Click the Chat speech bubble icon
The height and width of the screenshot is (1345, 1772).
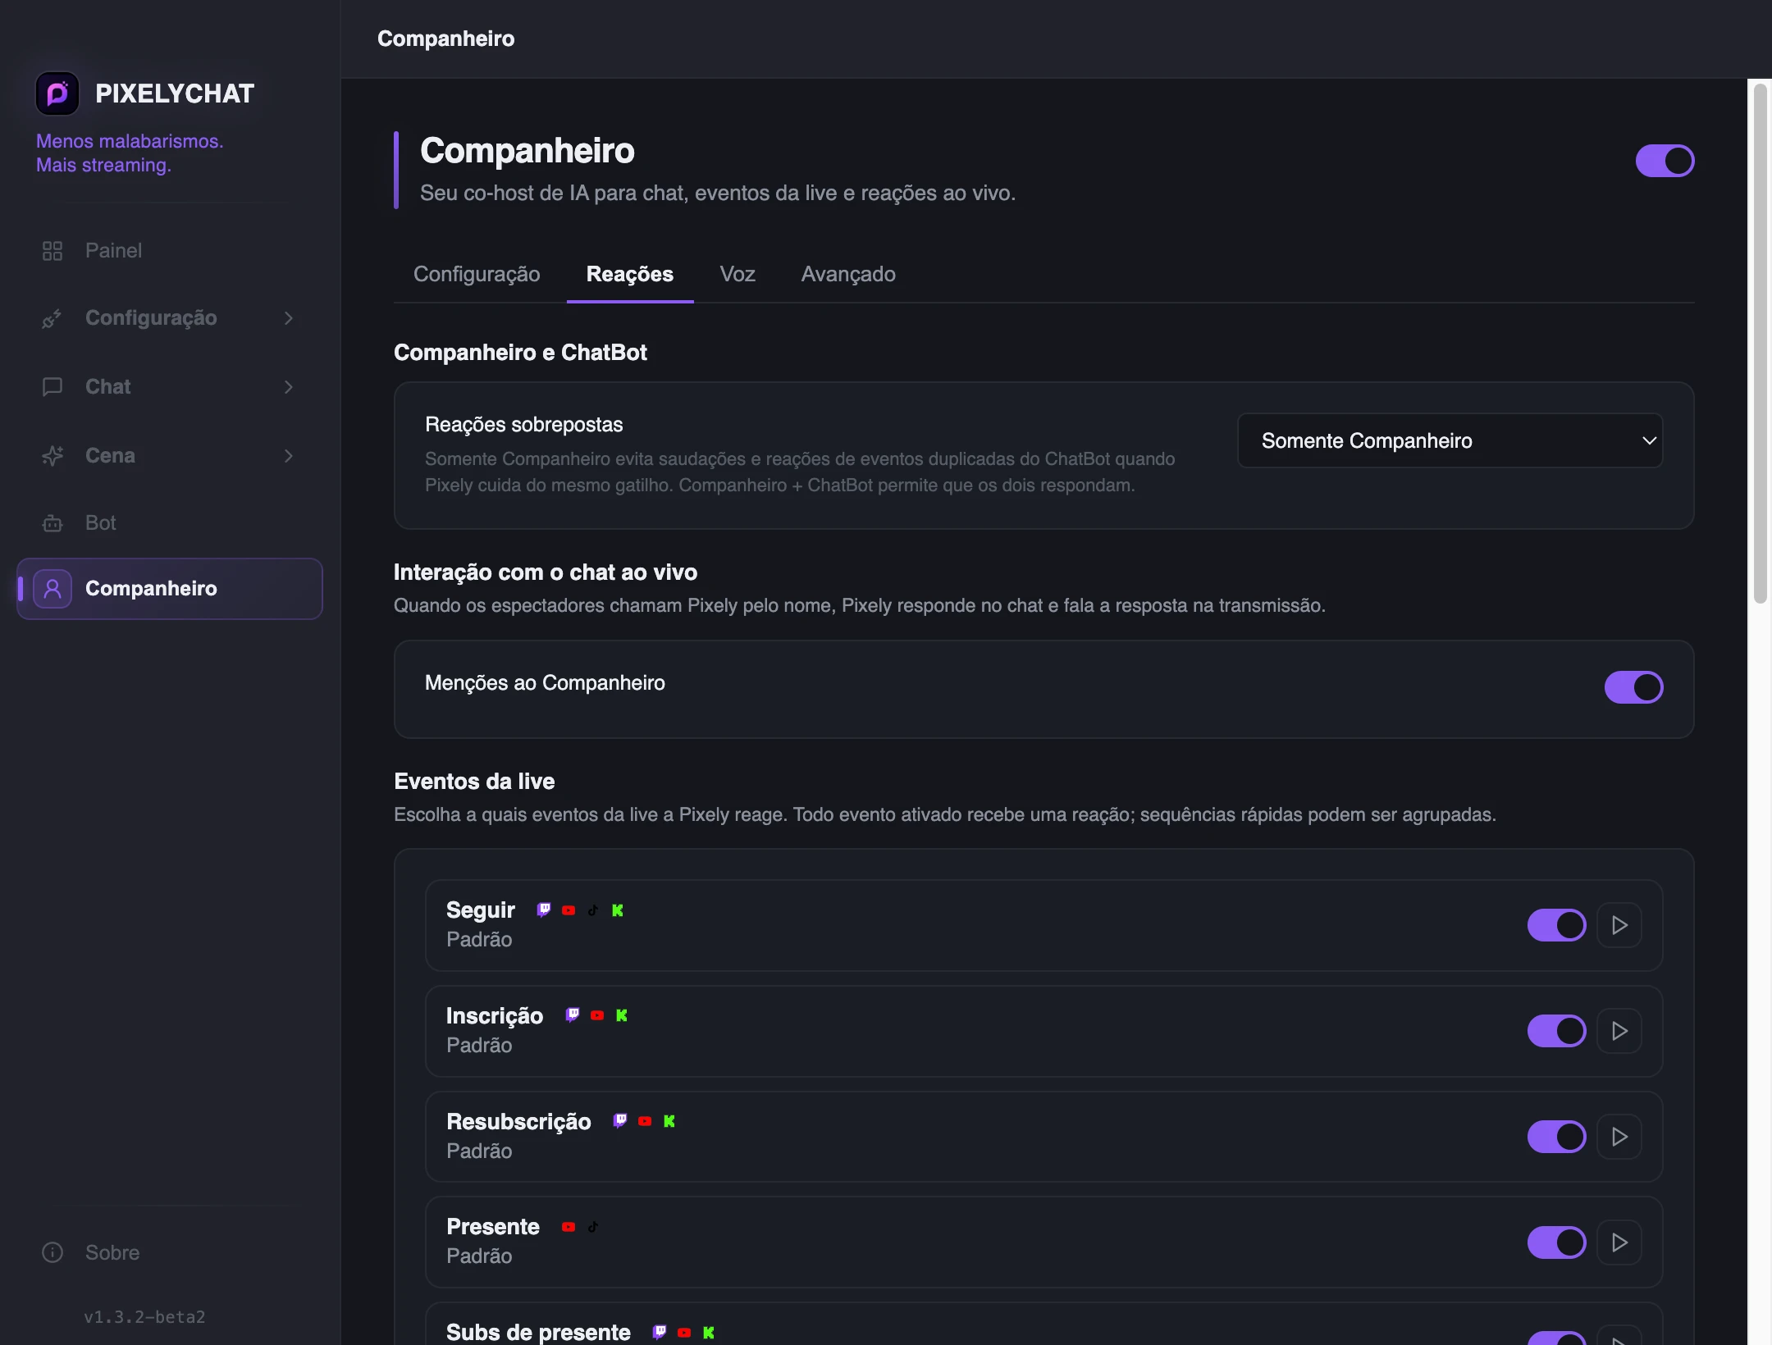click(x=53, y=387)
